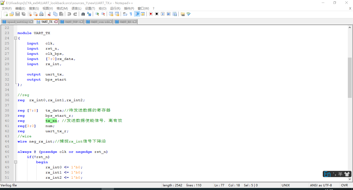
Task: Run spell check with the ABC icon
Action: point(188,14)
